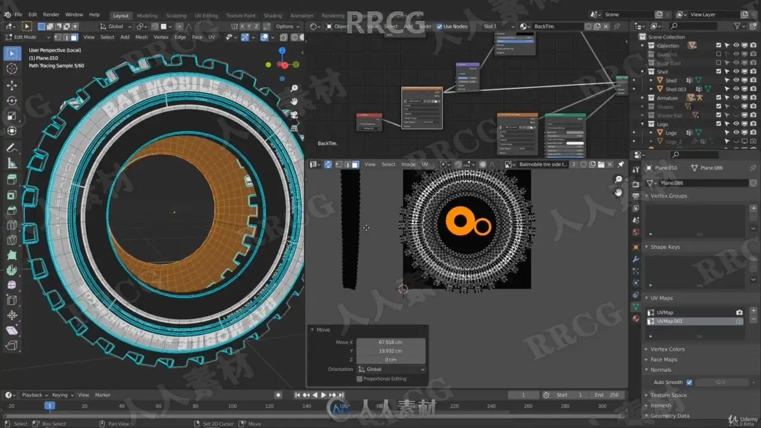This screenshot has height=428, width=761.
Task: Collapse the Shell collection in outliner
Action: pyautogui.click(x=643, y=72)
